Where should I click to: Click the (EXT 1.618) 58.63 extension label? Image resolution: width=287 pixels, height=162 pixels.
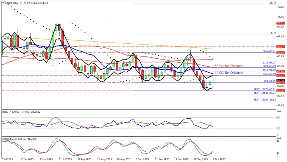(x=265, y=100)
